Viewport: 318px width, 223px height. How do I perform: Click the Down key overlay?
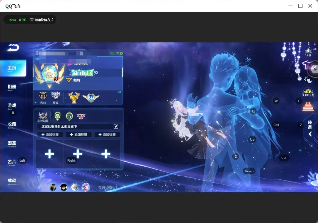249,171
